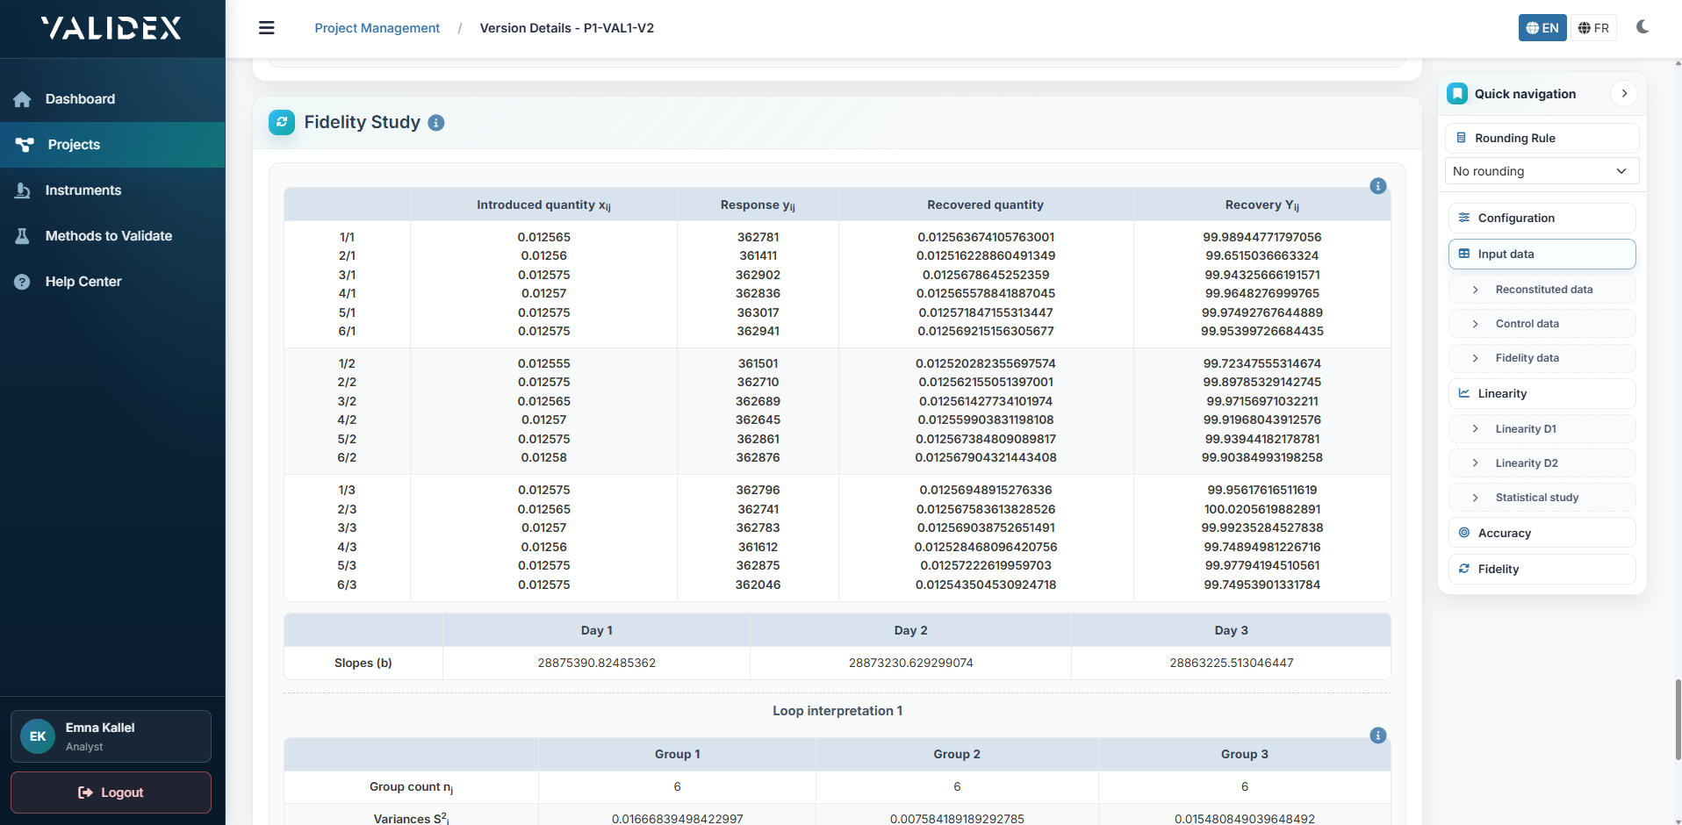The image size is (1682, 825).
Task: Click the Fidelity Study info icon
Action: (x=435, y=123)
